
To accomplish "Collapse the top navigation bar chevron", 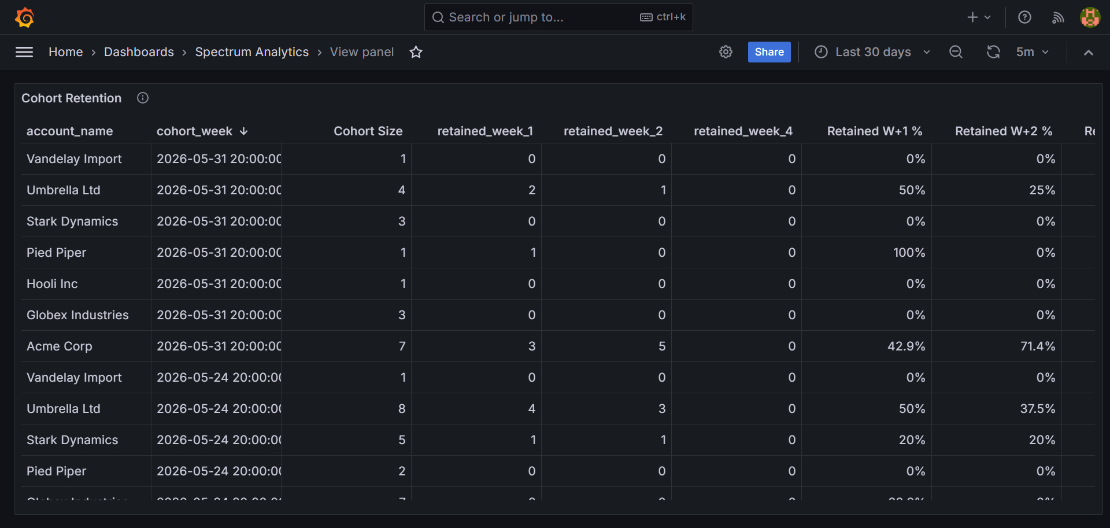I will pos(1089,52).
